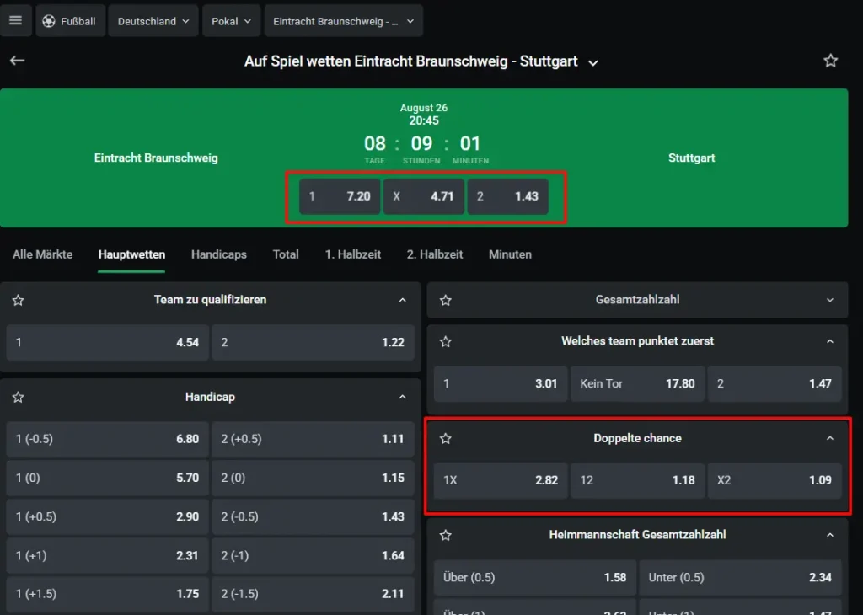The image size is (863, 615).
Task: Bet team 2 scores first at 1.47
Action: (775, 383)
